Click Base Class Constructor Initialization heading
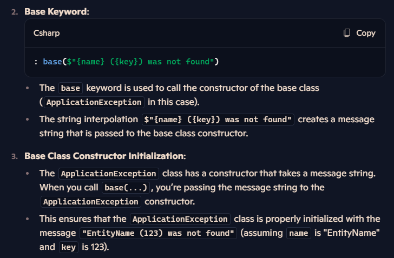The height and width of the screenshot is (258, 394). tap(105, 156)
